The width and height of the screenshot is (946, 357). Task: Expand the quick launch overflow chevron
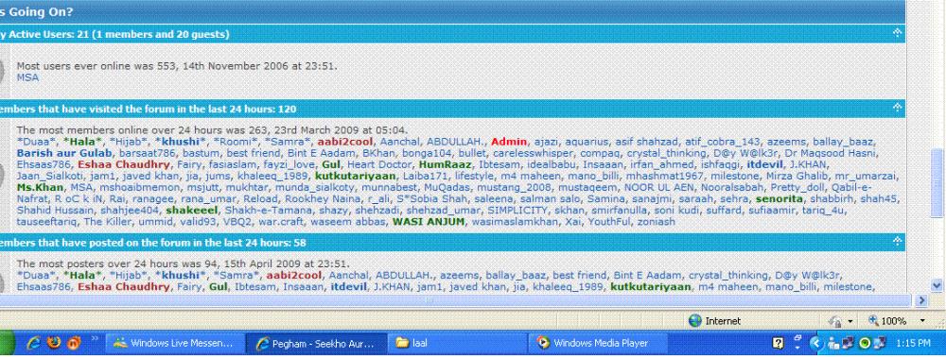point(94,340)
